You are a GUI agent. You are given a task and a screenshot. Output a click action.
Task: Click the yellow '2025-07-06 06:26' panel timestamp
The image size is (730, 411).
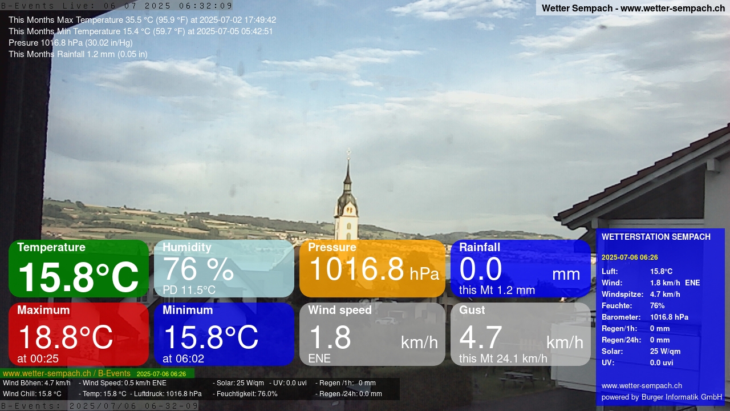[630, 257]
